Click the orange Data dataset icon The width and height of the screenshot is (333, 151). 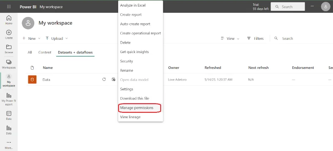click(x=32, y=80)
